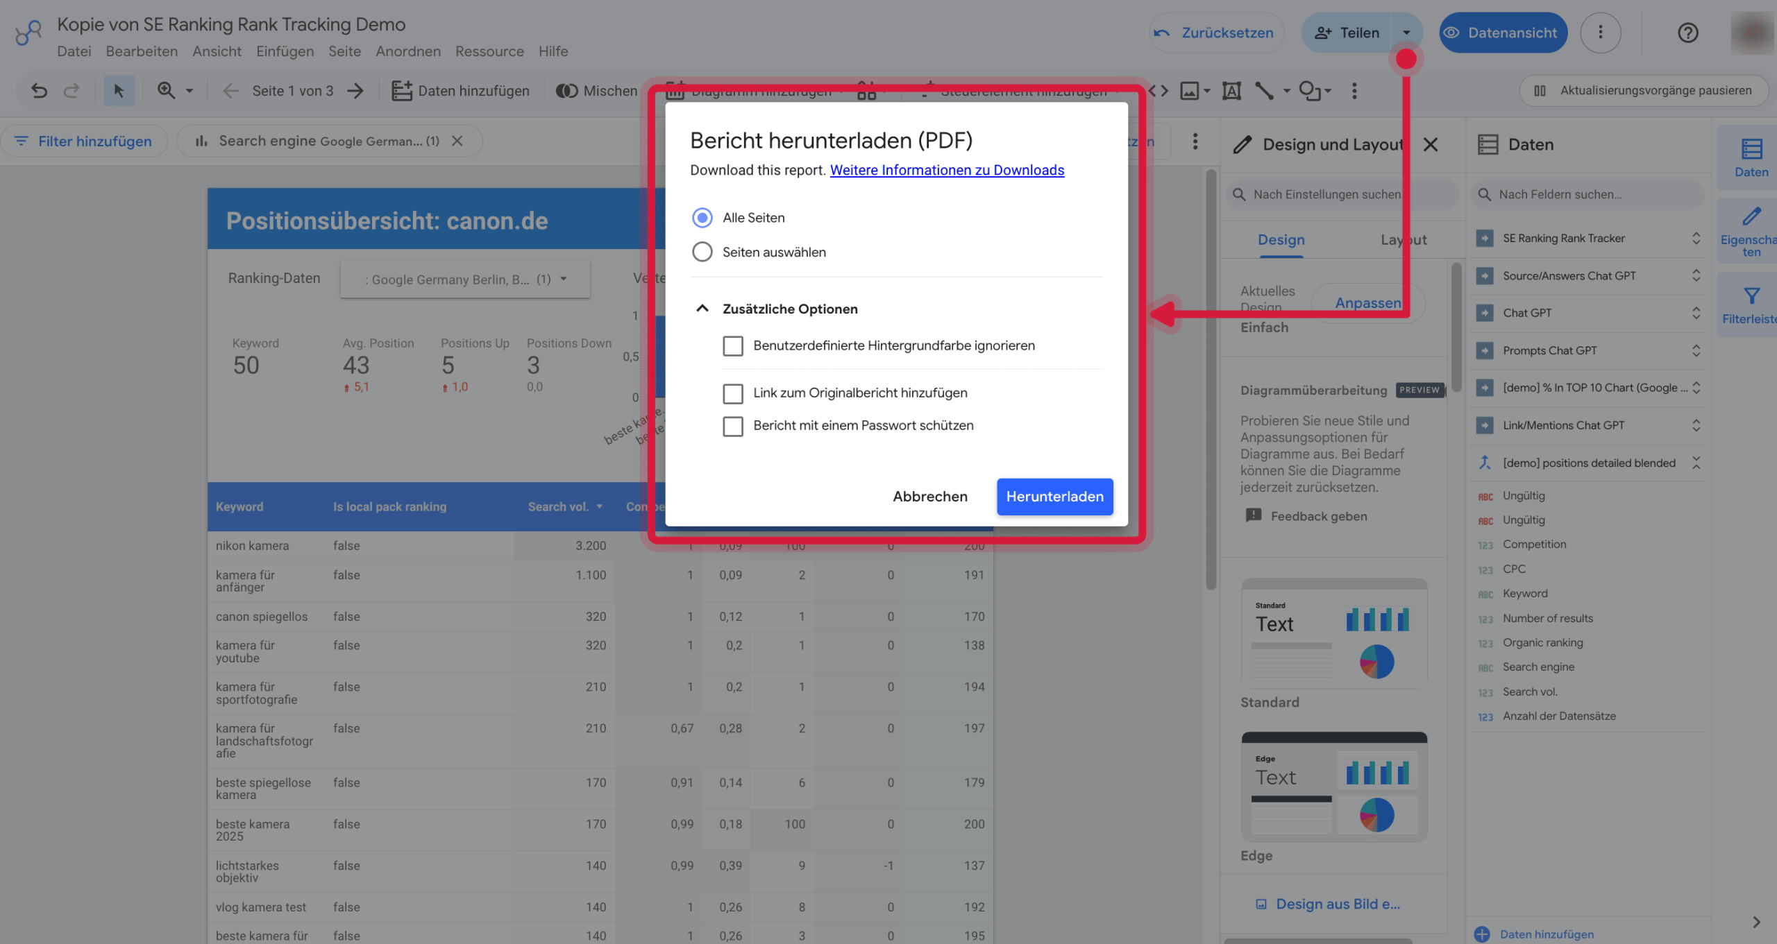The image size is (1777, 944).
Task: Click the redo arrow icon
Action: pos(71,91)
